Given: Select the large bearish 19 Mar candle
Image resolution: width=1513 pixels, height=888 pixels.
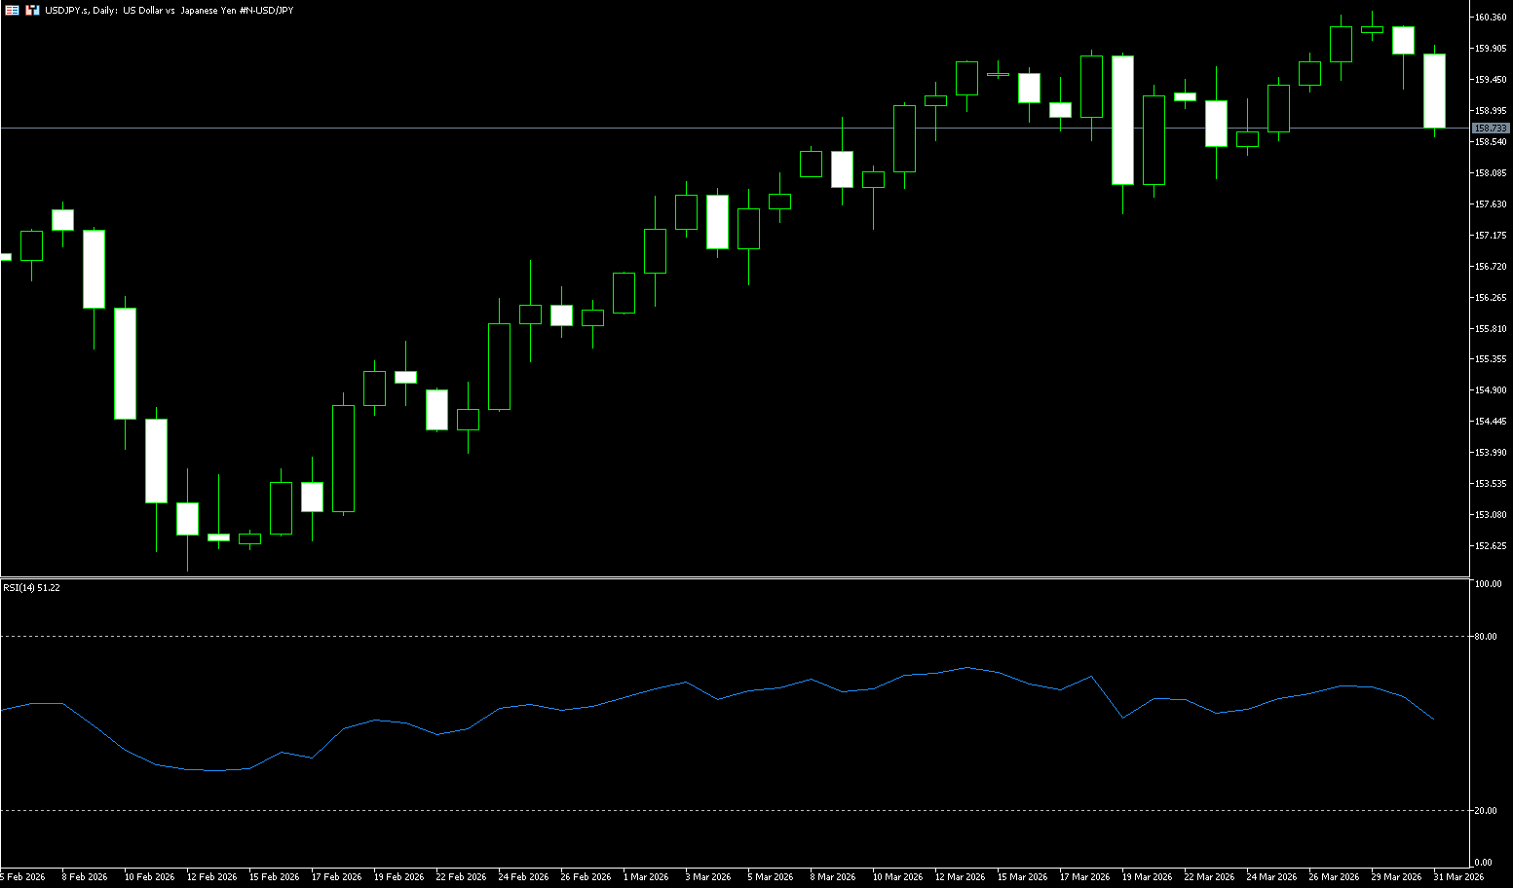Looking at the screenshot, I should click(1122, 120).
